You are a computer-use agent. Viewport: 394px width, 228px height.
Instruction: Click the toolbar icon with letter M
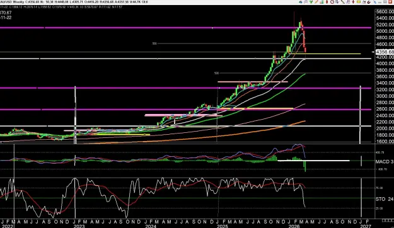(x=364, y=2)
